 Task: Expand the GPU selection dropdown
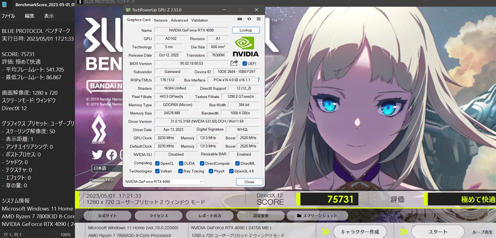(164, 182)
